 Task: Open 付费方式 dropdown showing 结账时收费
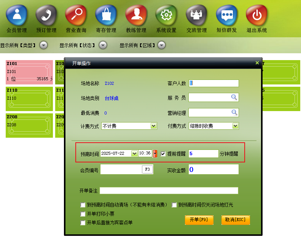click(235, 126)
